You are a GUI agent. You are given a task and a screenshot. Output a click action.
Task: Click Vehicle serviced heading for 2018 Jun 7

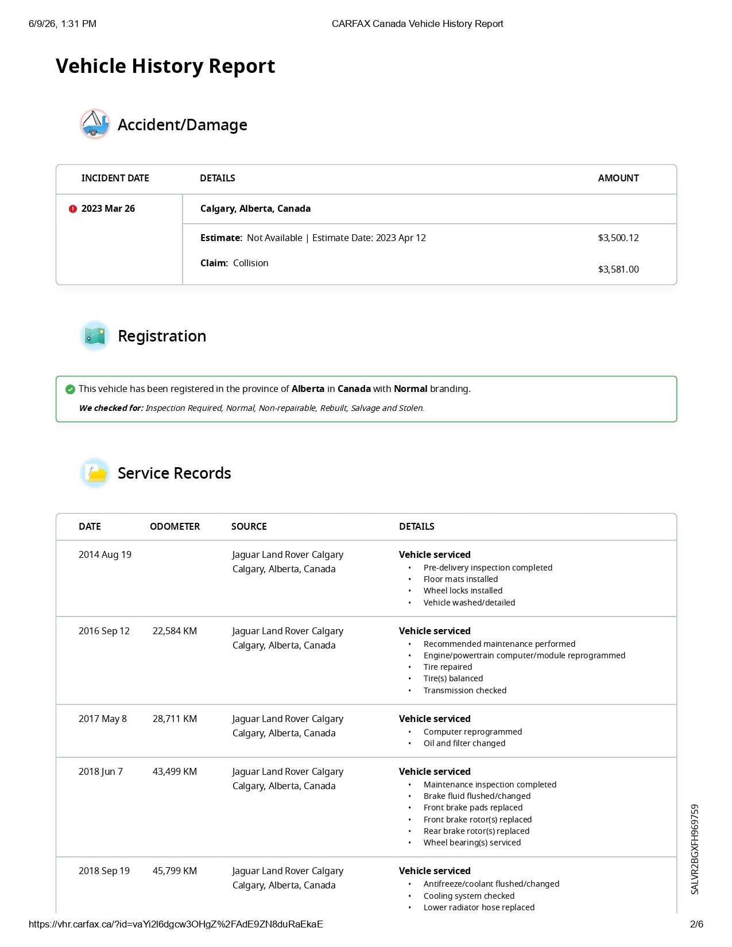click(435, 771)
